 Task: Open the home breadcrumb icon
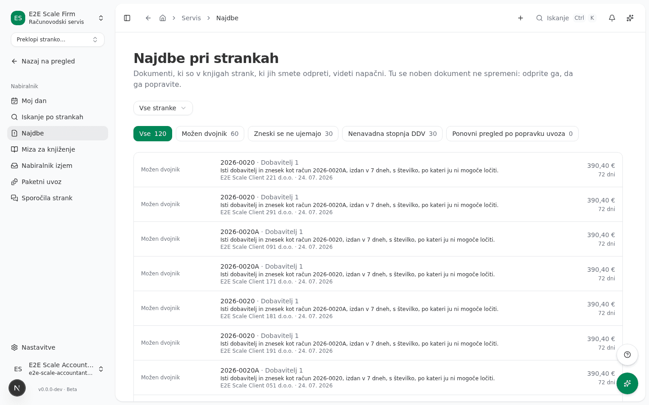pyautogui.click(x=163, y=18)
